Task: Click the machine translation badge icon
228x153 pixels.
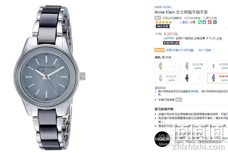Action: [158, 18]
